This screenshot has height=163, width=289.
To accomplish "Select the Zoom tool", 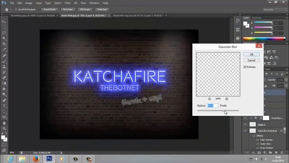I will (4, 129).
